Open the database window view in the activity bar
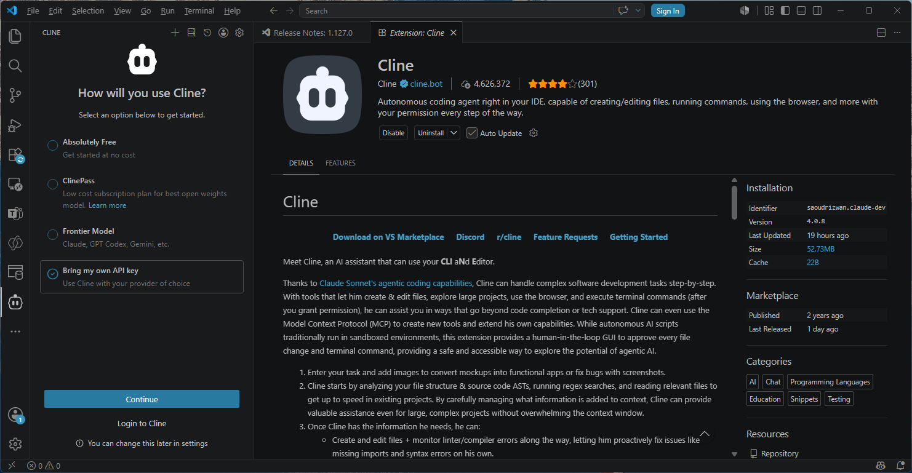The height and width of the screenshot is (473, 912). (15, 272)
